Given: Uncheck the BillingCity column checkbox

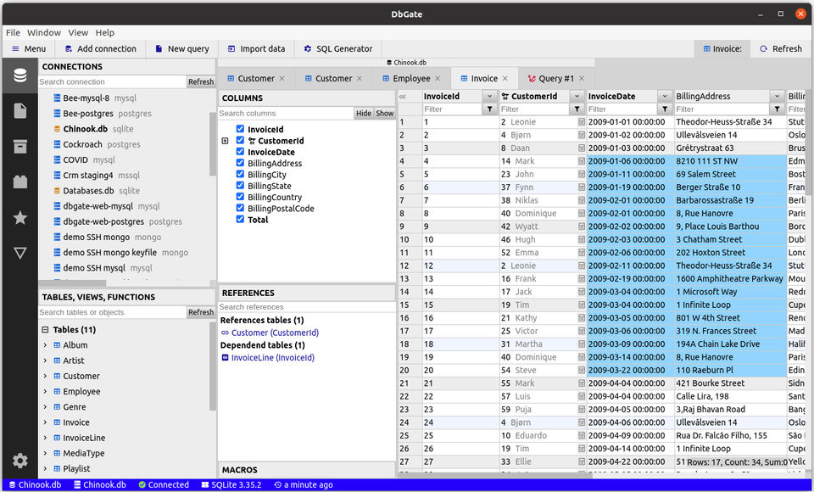Looking at the screenshot, I should point(241,175).
